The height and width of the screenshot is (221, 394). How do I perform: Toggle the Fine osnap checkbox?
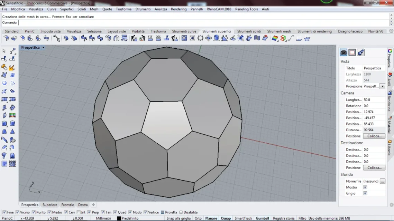[x=4, y=212]
